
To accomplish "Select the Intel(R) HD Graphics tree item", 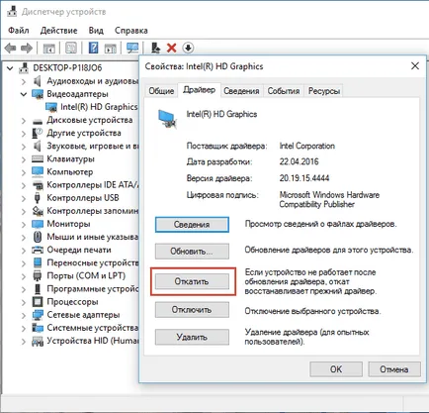I will pyautogui.click(x=99, y=107).
